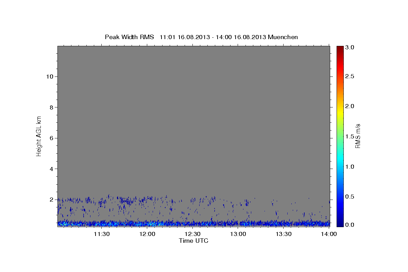The image size is (408, 272).
Task: Click the green middle of the colorbar
Action: coord(340,136)
